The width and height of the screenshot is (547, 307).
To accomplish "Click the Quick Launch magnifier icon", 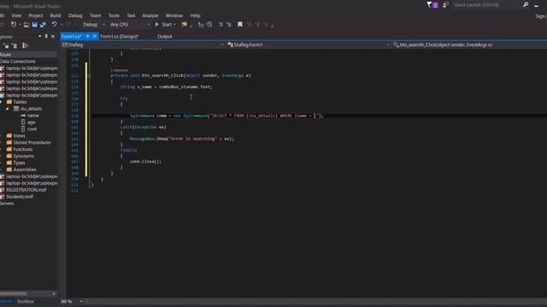I will pos(526,5).
